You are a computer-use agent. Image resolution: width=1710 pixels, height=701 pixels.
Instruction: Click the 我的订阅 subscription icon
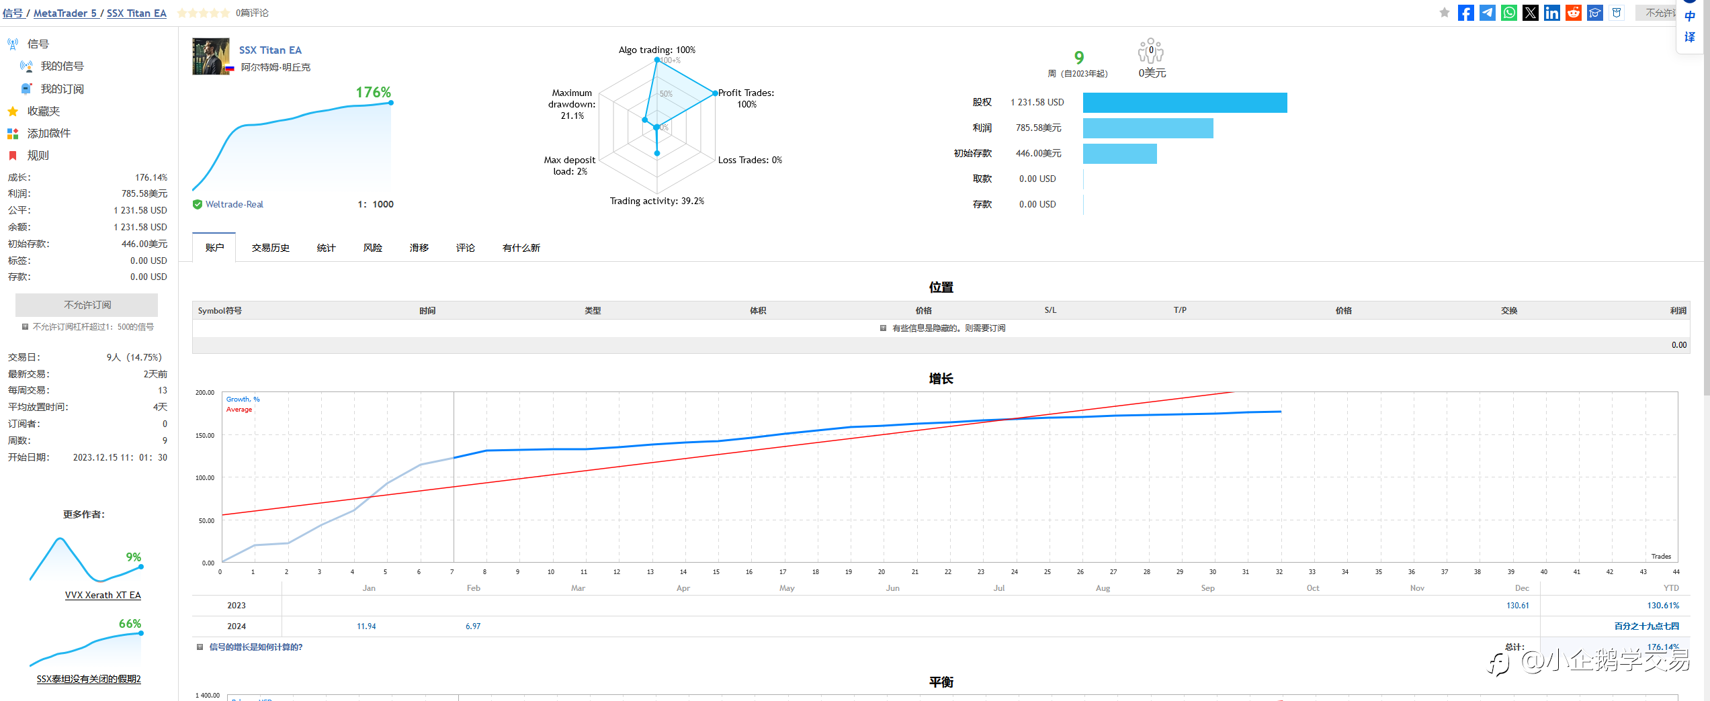tap(26, 89)
